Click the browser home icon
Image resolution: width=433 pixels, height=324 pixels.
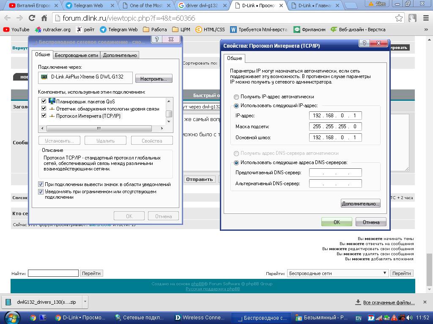(44, 18)
